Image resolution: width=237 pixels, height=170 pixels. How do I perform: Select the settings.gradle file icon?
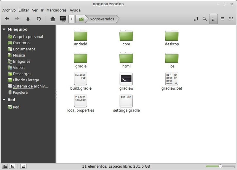pos(126,101)
